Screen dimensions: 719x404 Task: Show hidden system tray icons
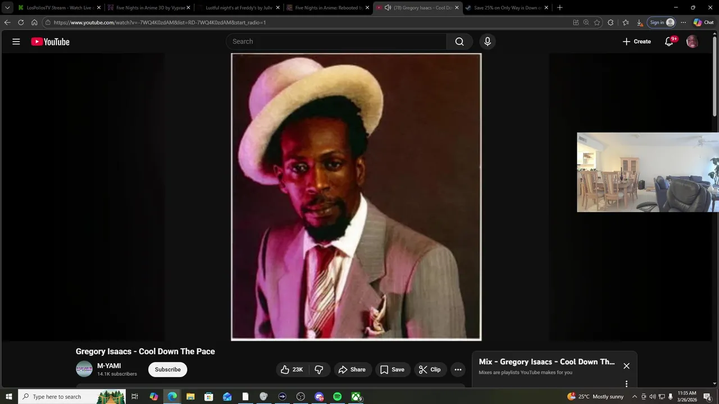(635, 397)
